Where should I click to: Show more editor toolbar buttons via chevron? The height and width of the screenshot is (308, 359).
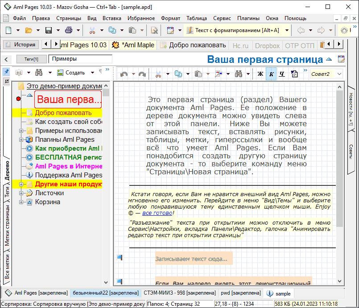coord(305,70)
